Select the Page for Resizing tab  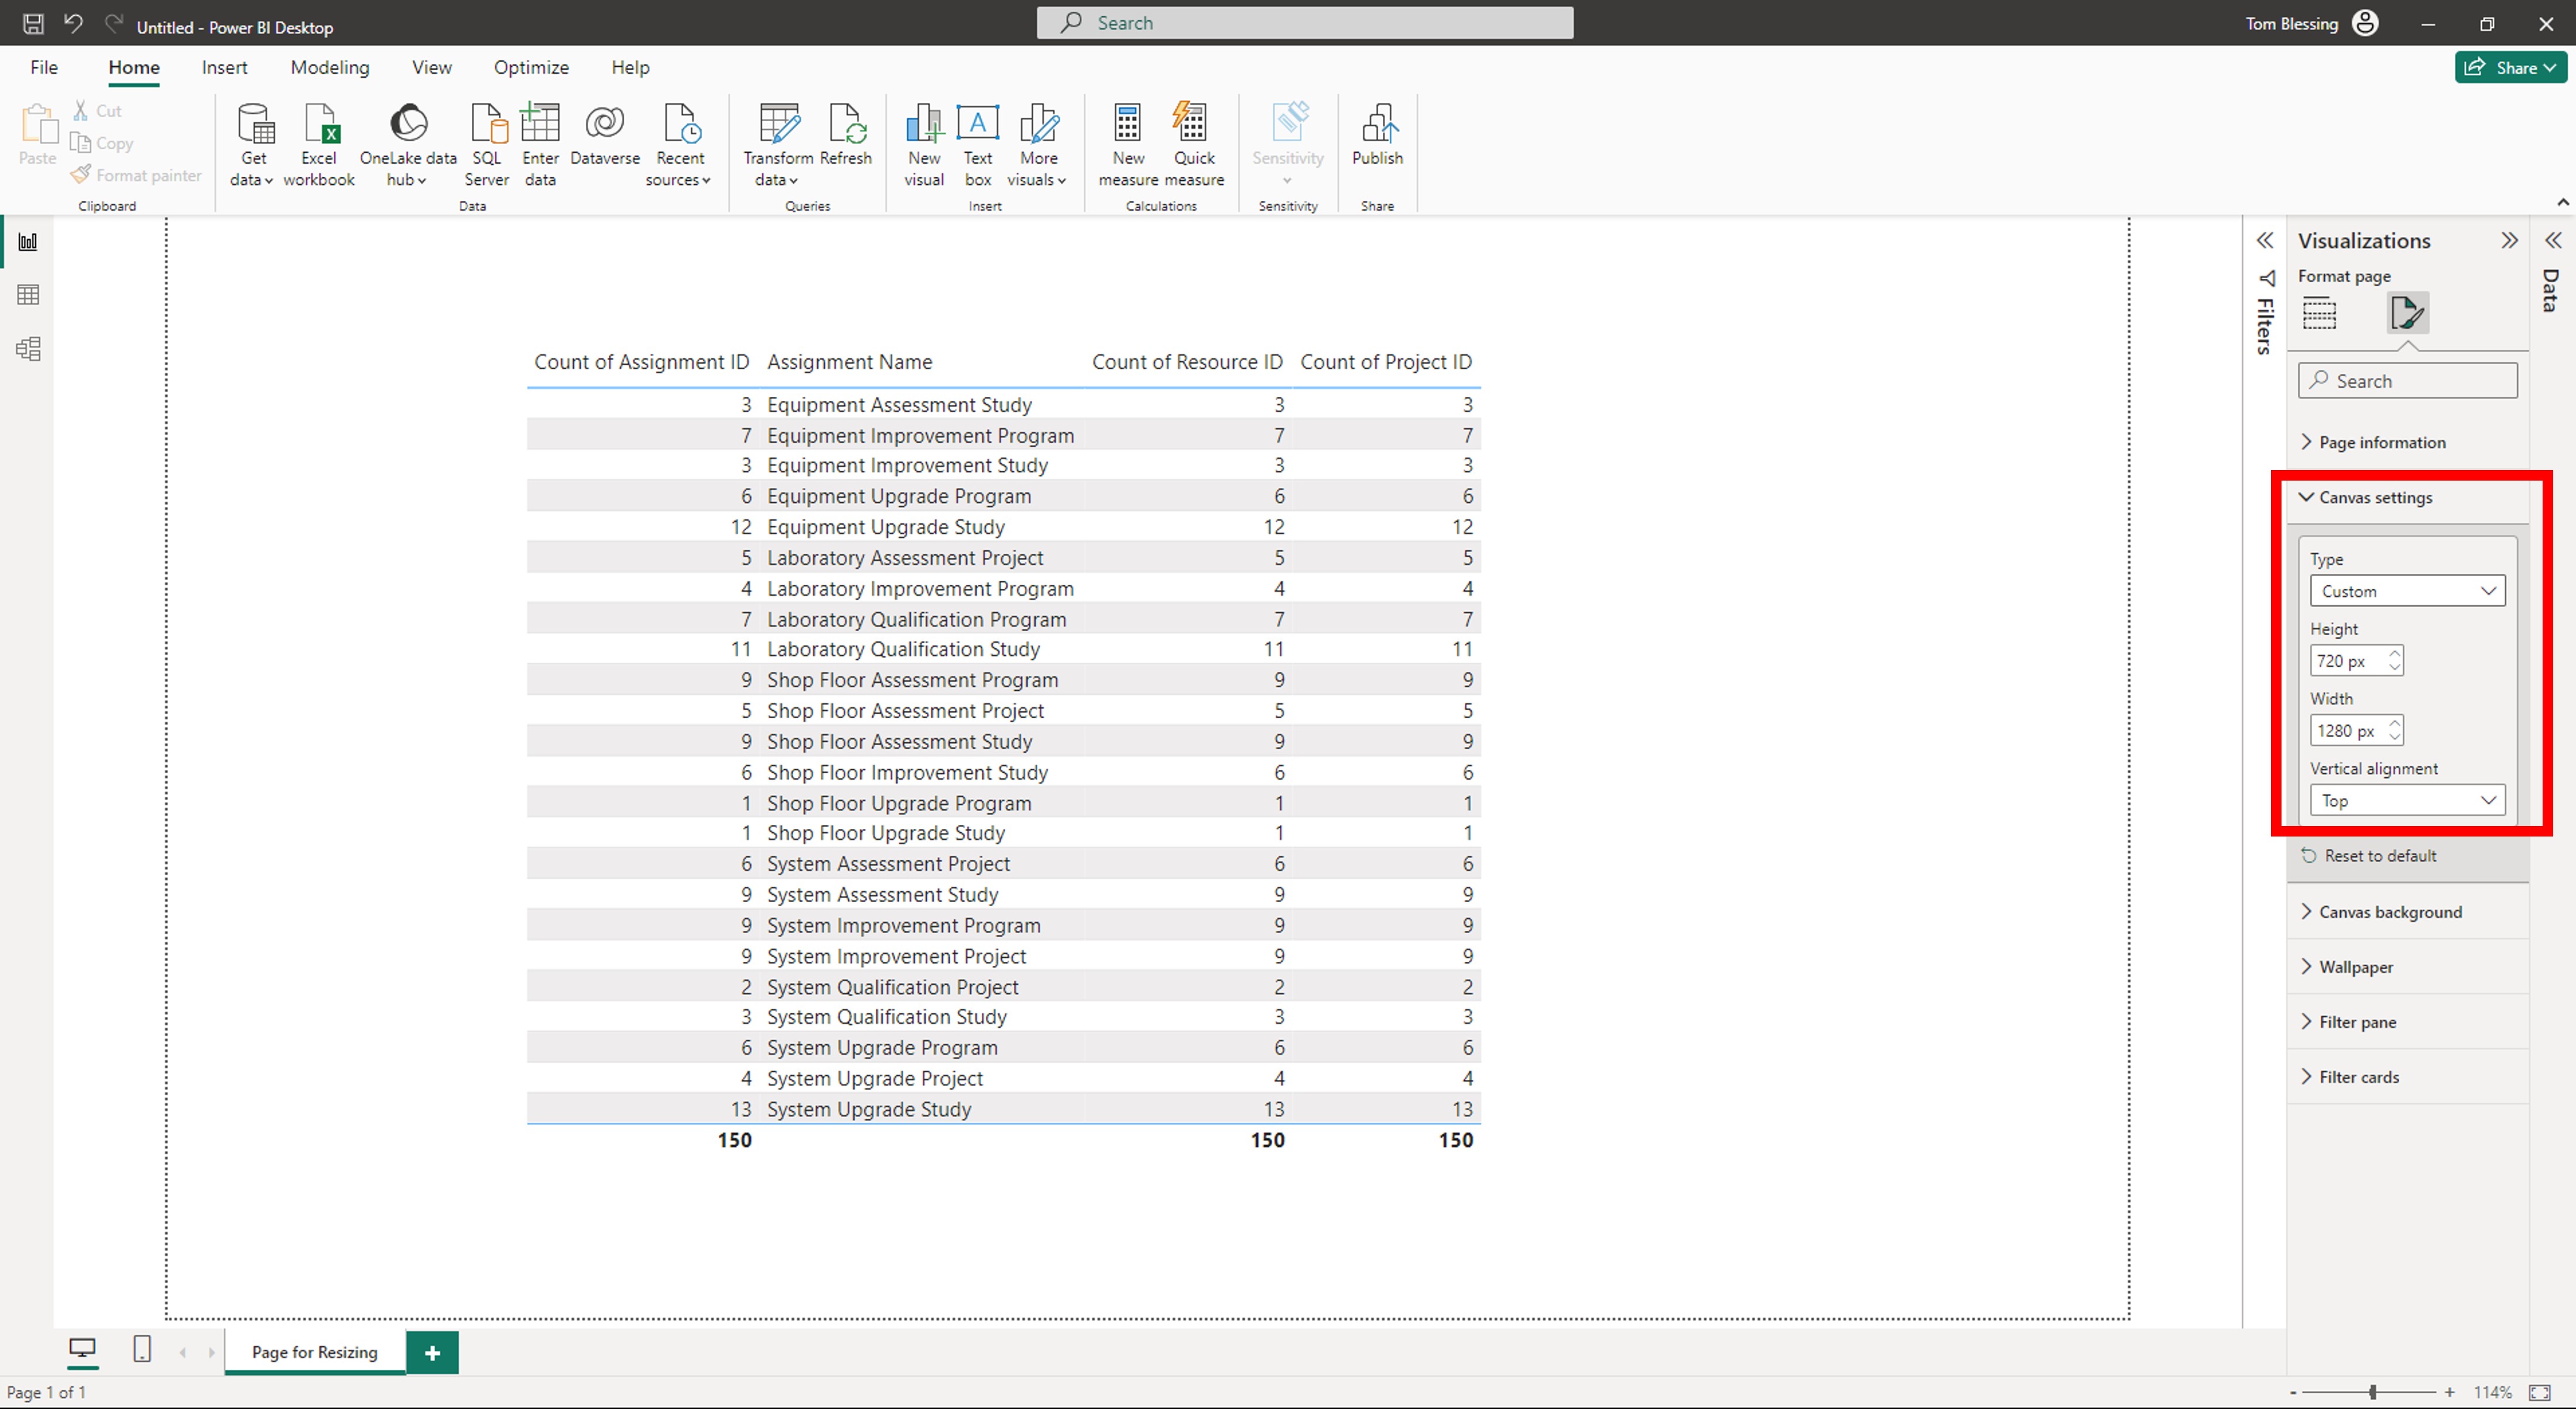coord(314,1352)
